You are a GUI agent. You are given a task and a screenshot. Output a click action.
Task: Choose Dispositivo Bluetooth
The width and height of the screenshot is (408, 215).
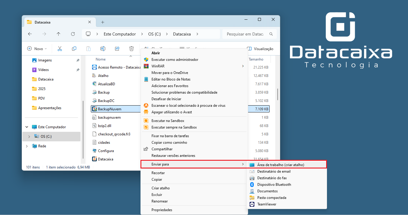tap(287, 185)
